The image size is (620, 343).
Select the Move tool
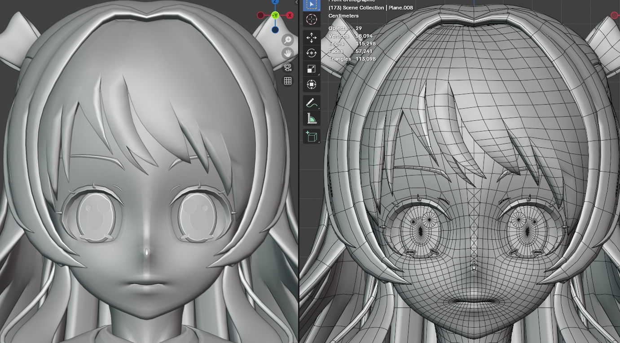pyautogui.click(x=312, y=38)
